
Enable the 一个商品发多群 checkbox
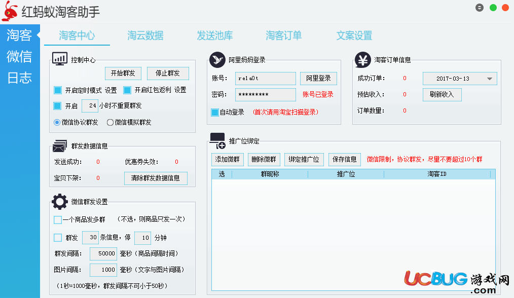pos(58,219)
